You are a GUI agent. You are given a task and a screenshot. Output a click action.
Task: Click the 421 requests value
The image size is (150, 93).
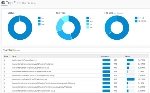(x=115, y=60)
